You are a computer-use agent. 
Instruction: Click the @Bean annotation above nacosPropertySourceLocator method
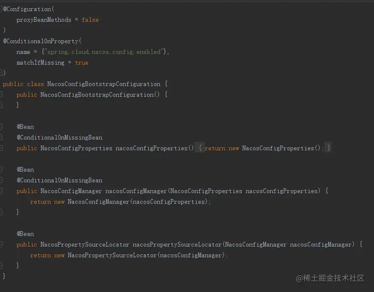(x=25, y=234)
